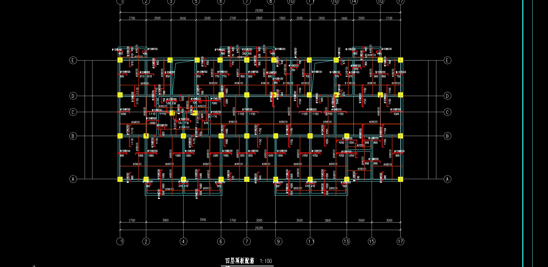This screenshot has width=548, height=267.
Task: Select axis bubble D on the left side
Action: click(73, 96)
